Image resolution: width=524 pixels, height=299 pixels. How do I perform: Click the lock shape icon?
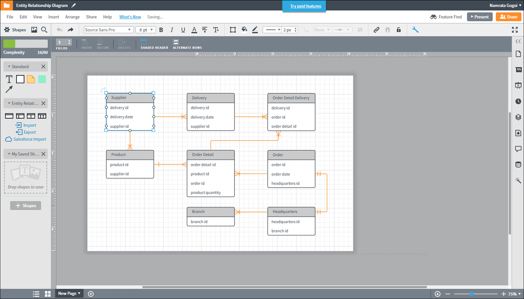[399, 30]
